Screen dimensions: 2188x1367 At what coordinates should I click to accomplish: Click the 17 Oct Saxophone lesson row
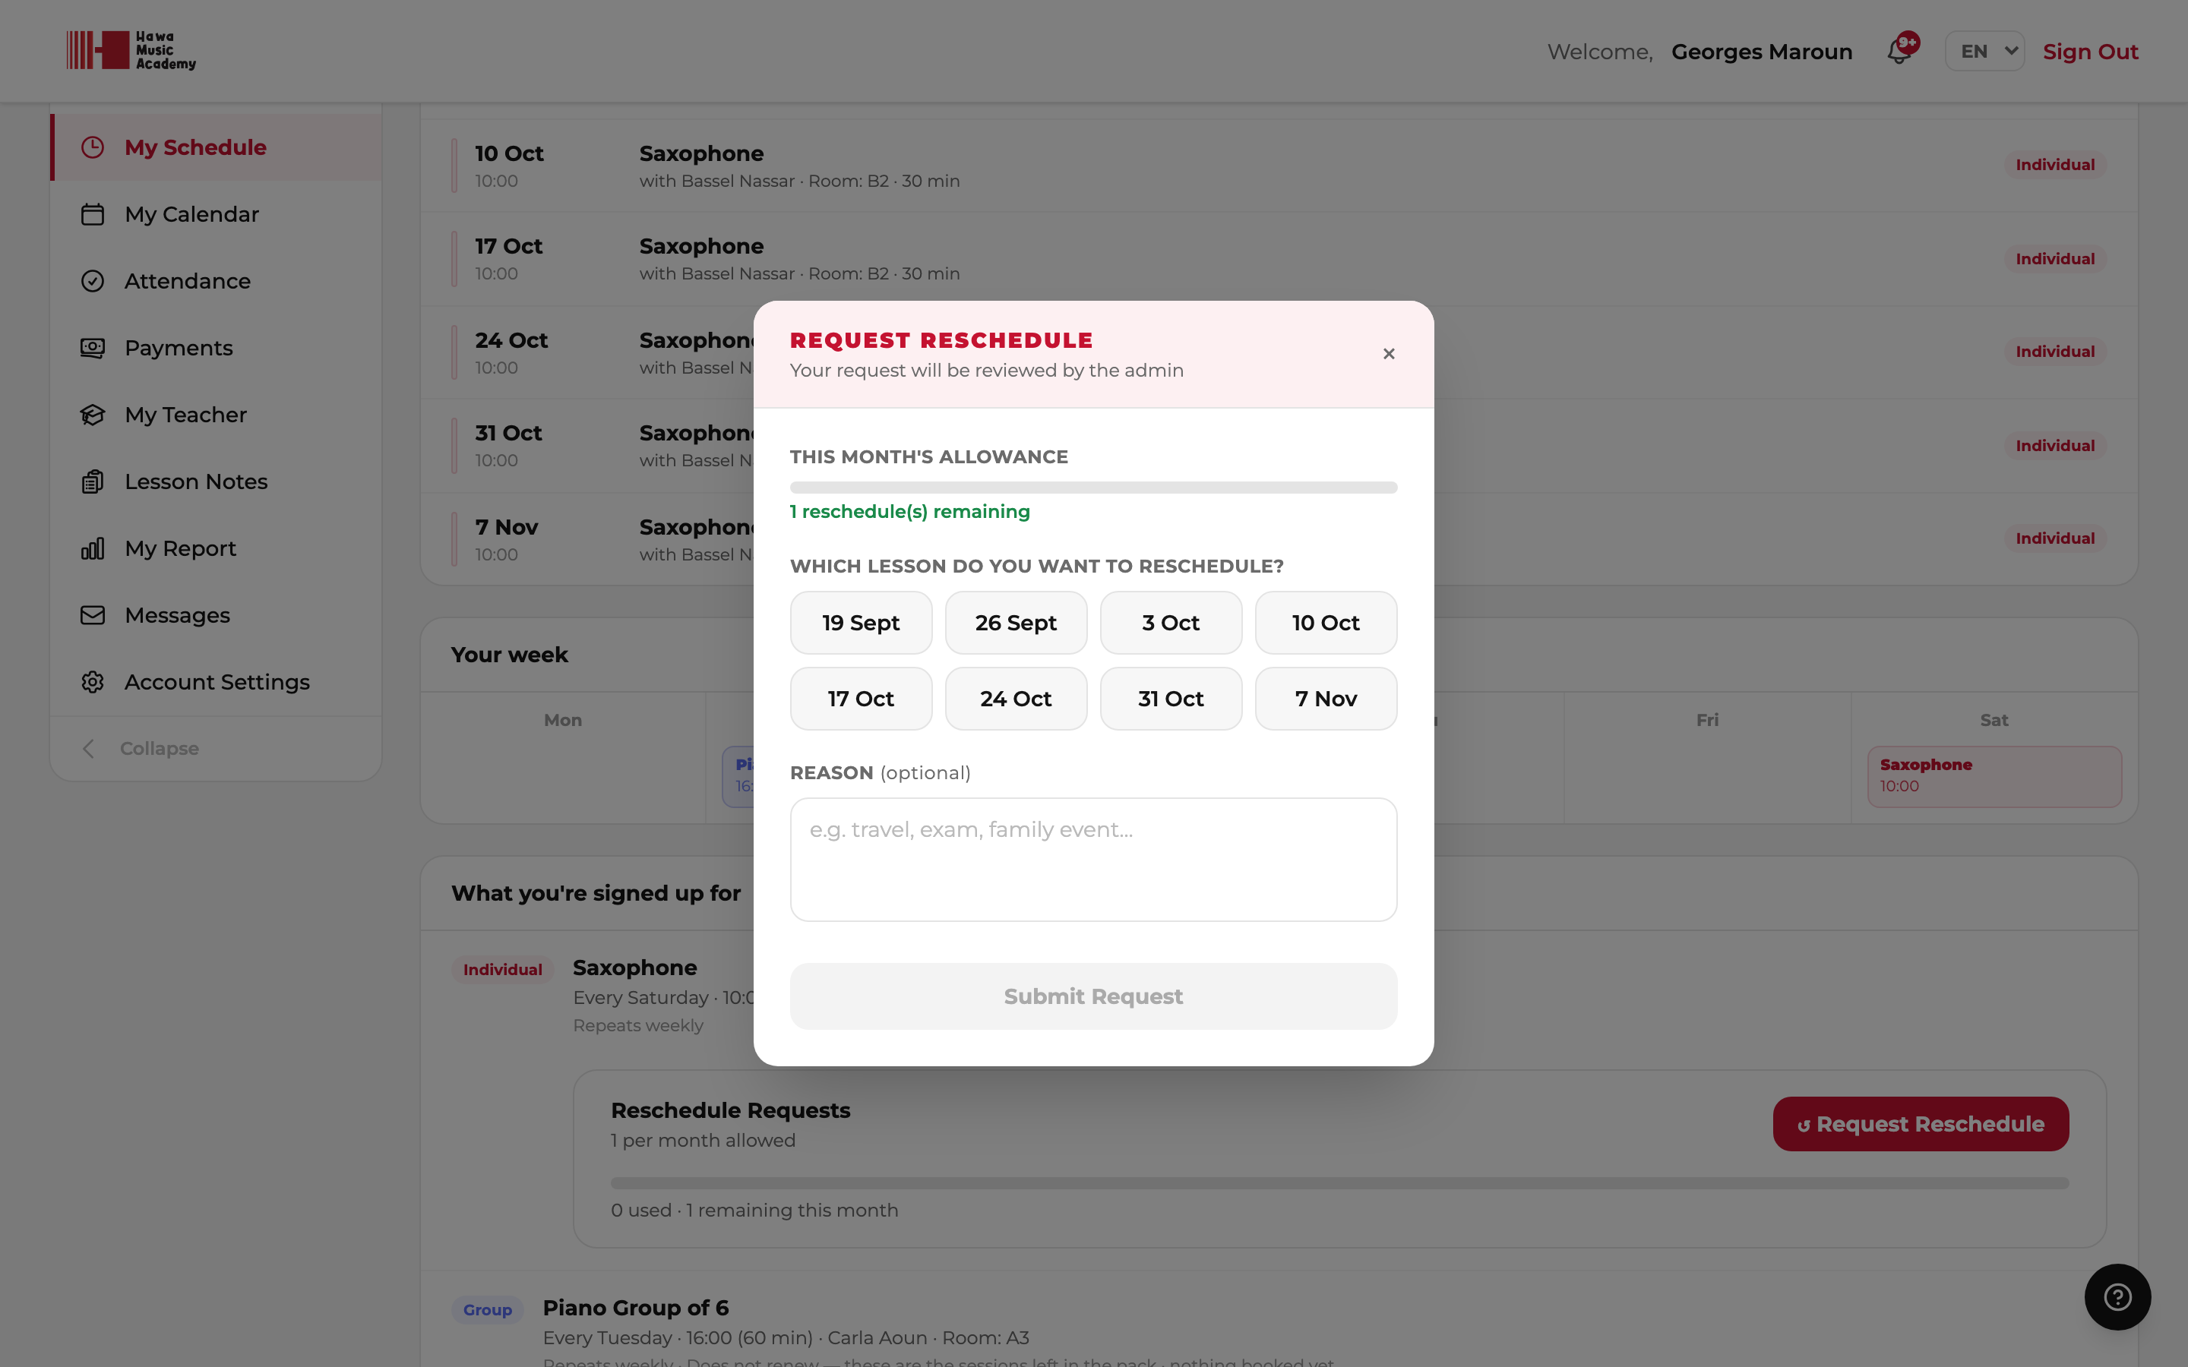point(1279,260)
